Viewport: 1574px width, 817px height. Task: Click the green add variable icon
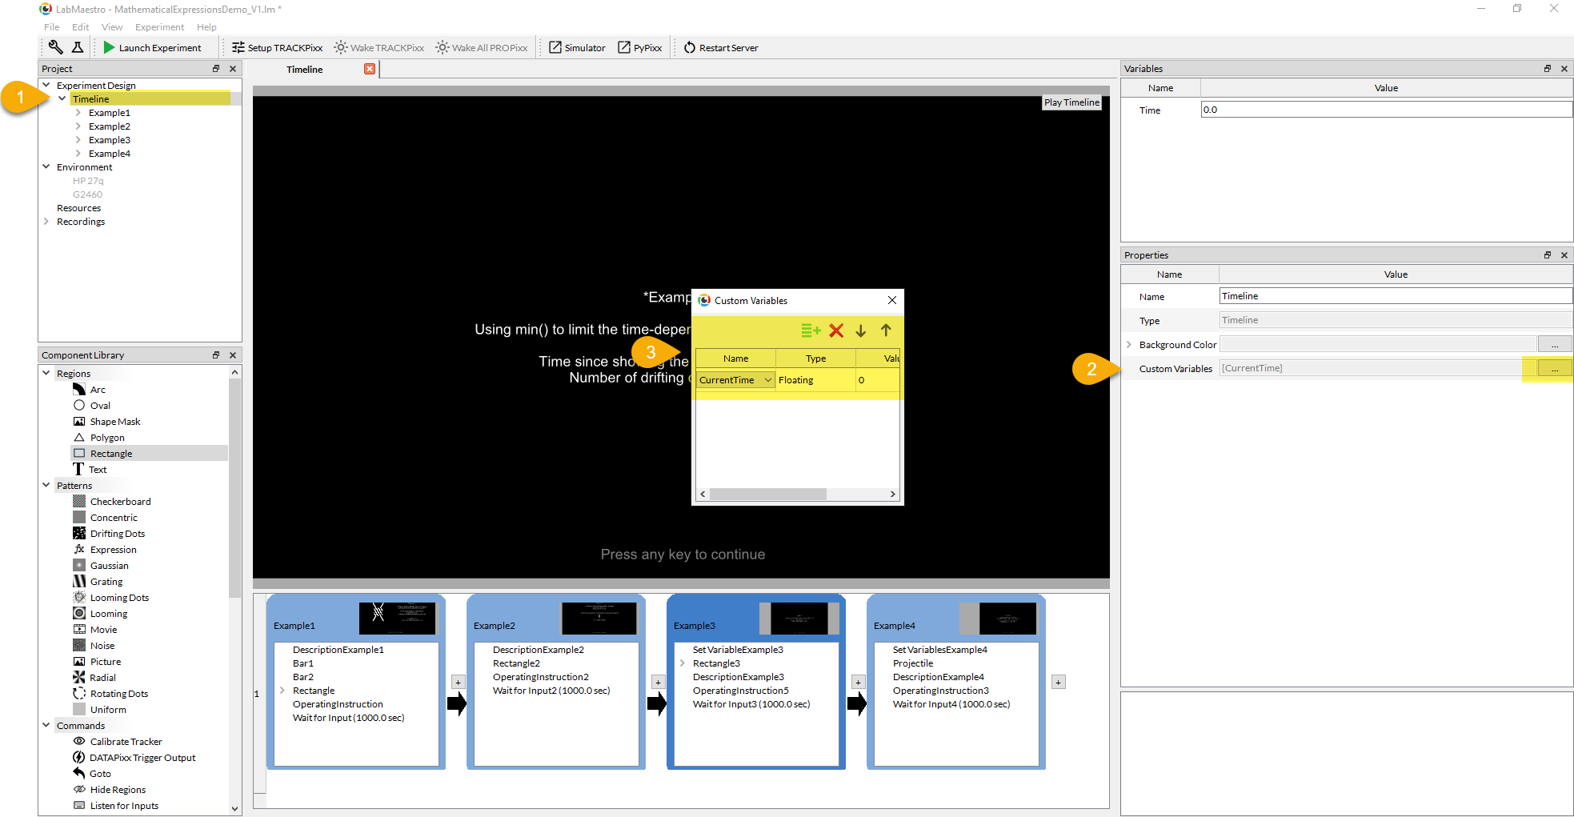point(811,330)
